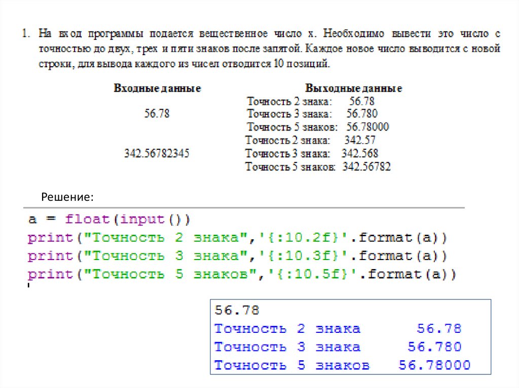The width and height of the screenshot is (519, 388).
Task: Click the print line with format {:10.2f}
Action: click(238, 238)
